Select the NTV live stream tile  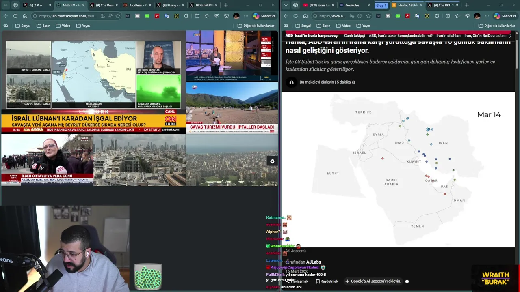click(232, 56)
